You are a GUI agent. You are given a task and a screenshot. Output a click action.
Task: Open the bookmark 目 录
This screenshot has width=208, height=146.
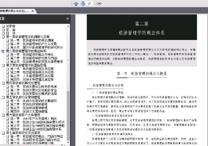click(x=11, y=33)
